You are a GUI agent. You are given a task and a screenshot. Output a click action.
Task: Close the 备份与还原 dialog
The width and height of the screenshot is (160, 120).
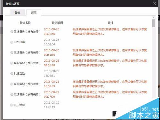pos(154,4)
